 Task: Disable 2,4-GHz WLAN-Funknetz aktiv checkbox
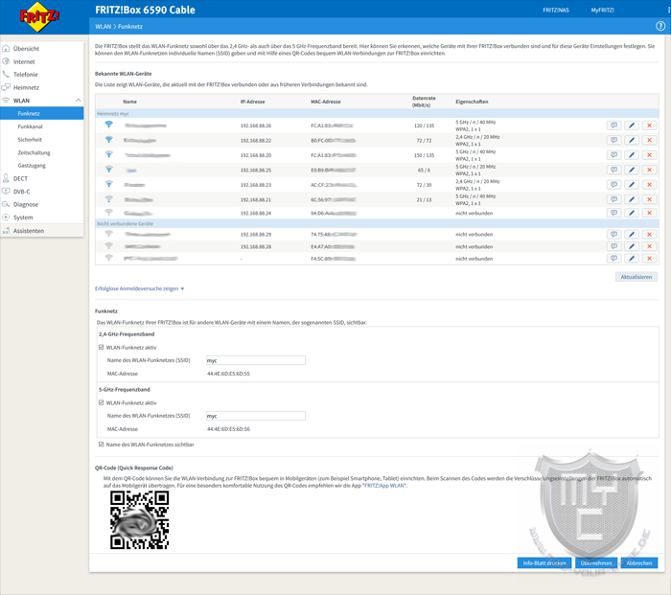pyautogui.click(x=102, y=347)
